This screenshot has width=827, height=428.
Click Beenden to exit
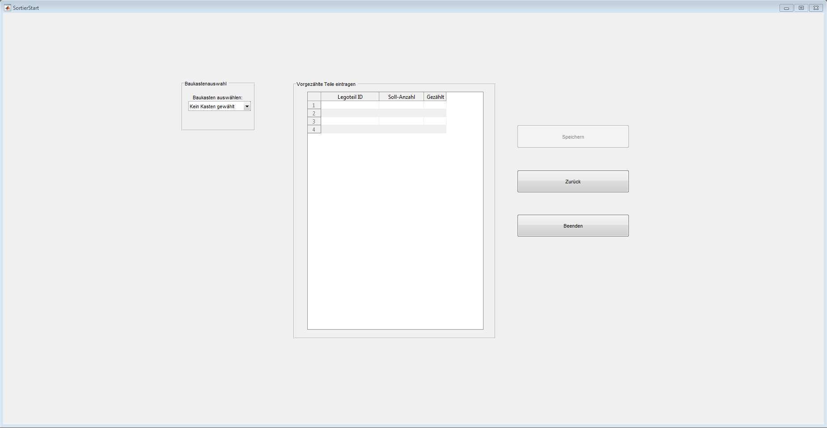(x=573, y=226)
